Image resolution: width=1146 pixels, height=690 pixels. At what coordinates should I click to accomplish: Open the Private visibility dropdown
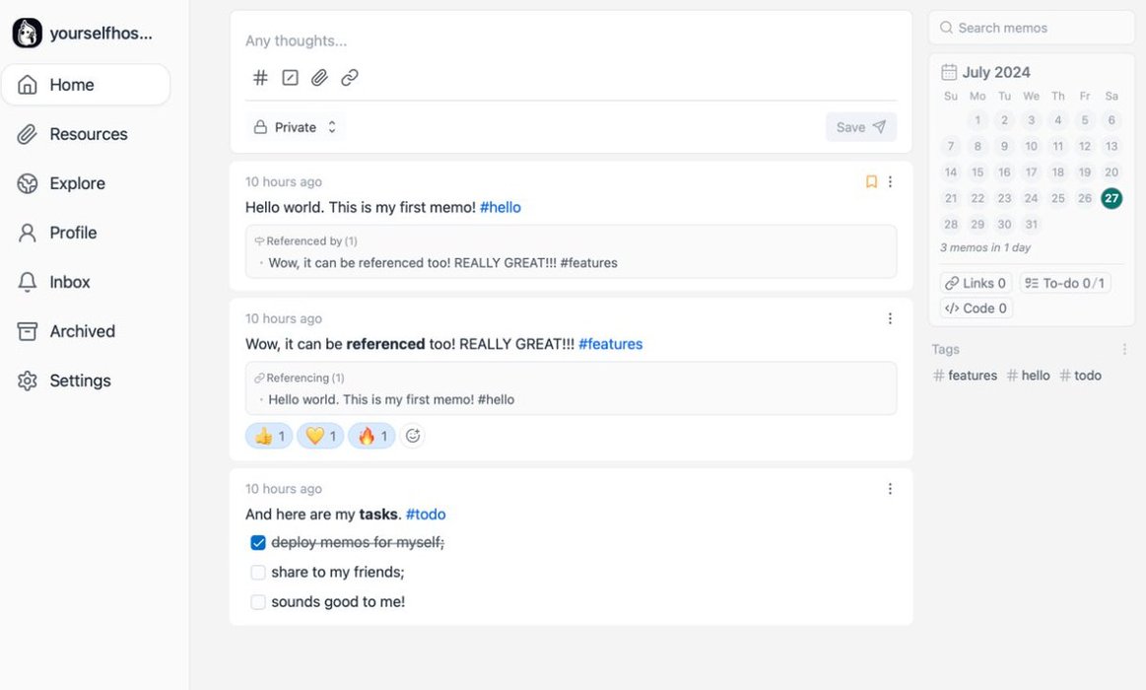(x=296, y=127)
